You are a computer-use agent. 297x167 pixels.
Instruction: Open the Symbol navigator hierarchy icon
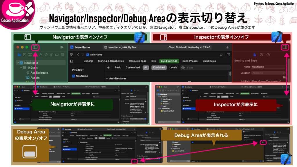pos(30,55)
